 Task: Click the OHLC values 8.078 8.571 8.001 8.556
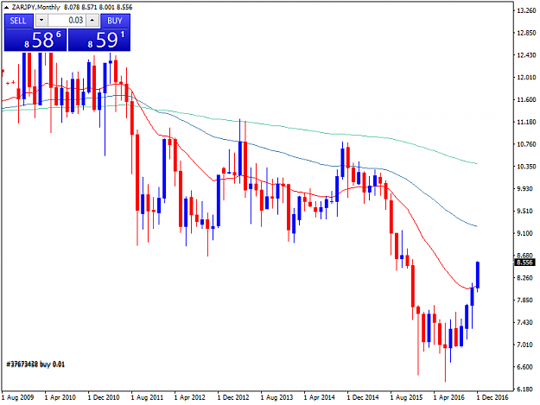98,7
